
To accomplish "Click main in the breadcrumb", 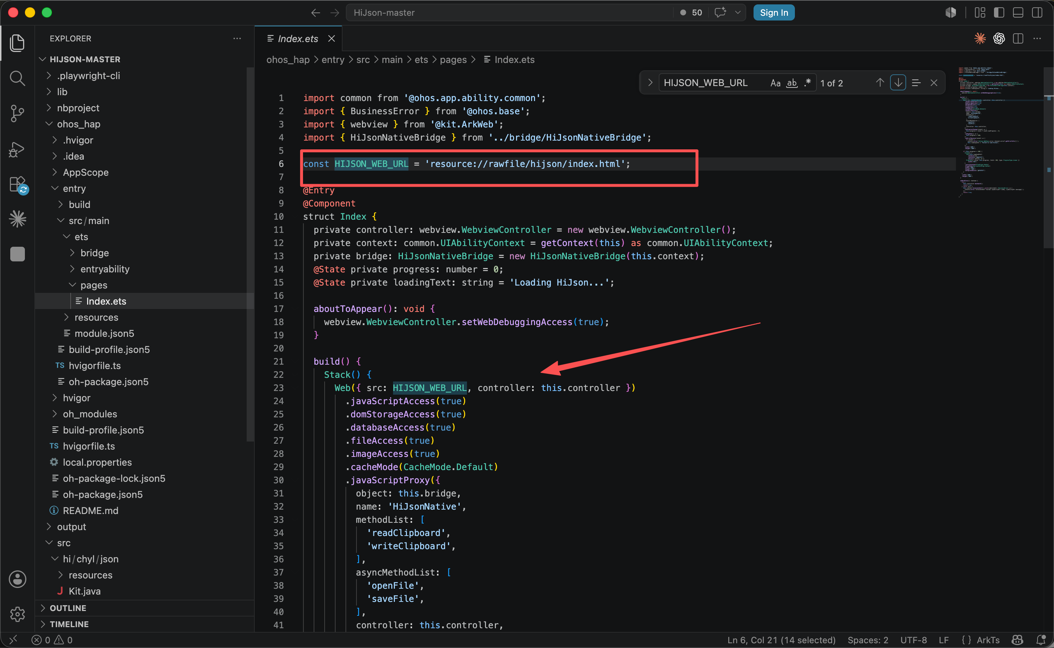I will tap(392, 60).
